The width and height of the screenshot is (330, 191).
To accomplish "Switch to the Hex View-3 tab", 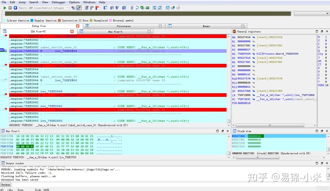I will point(115,32).
